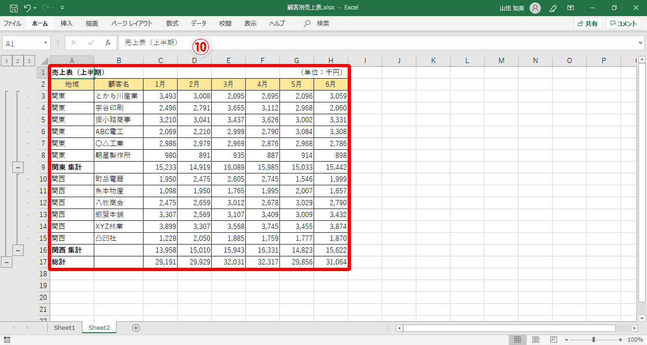Switch to the データ ribbon tab
The image size is (647, 345).
[x=199, y=23]
